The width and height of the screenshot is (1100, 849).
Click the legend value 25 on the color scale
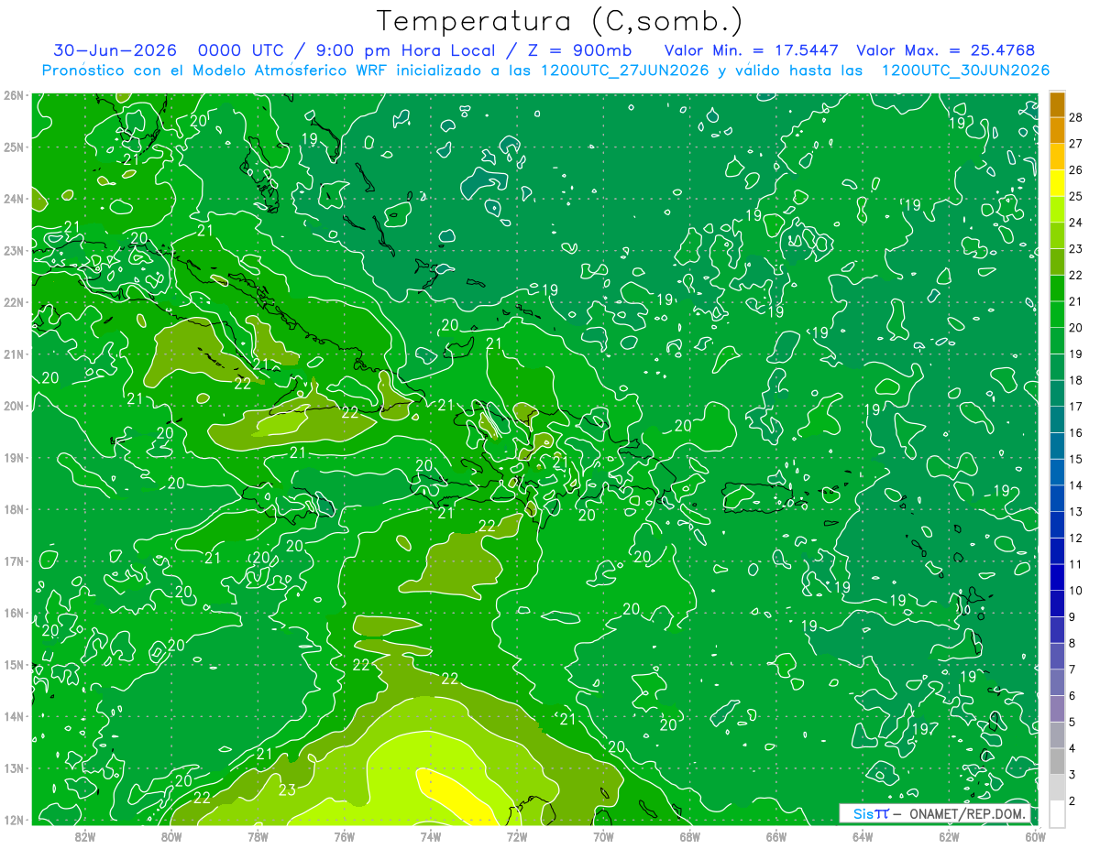pyautogui.click(x=1076, y=196)
